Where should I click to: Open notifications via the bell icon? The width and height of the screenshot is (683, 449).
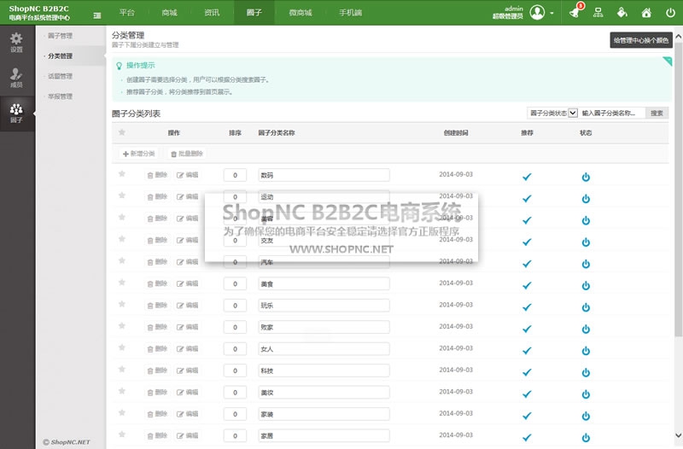(x=575, y=12)
